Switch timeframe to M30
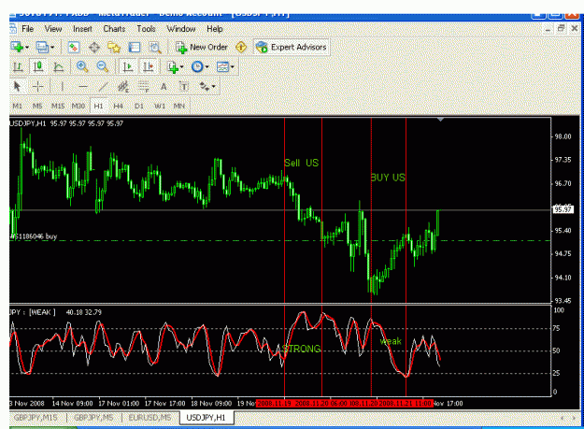Screen dimensions: 584x429 tap(78, 107)
